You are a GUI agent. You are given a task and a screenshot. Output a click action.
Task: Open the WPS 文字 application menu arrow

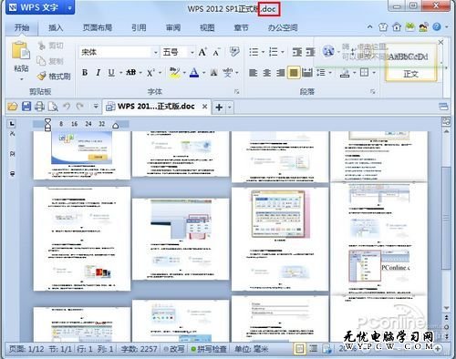pyautogui.click(x=69, y=8)
